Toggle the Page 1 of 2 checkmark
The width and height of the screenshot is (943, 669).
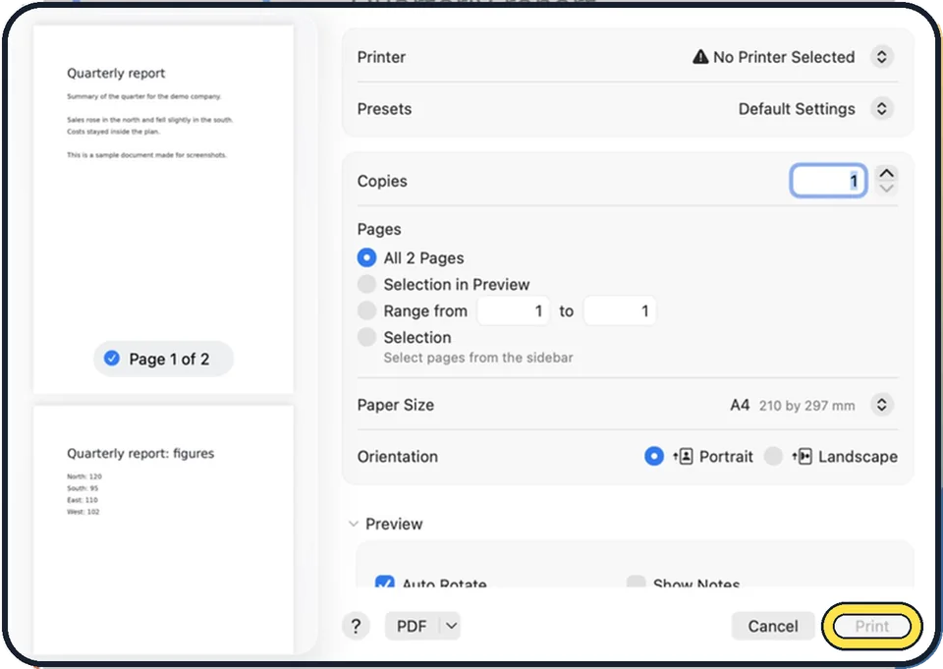112,359
